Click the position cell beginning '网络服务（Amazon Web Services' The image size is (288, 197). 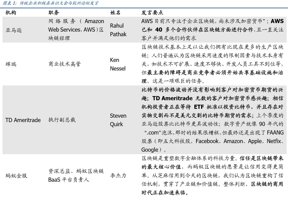(x=76, y=29)
